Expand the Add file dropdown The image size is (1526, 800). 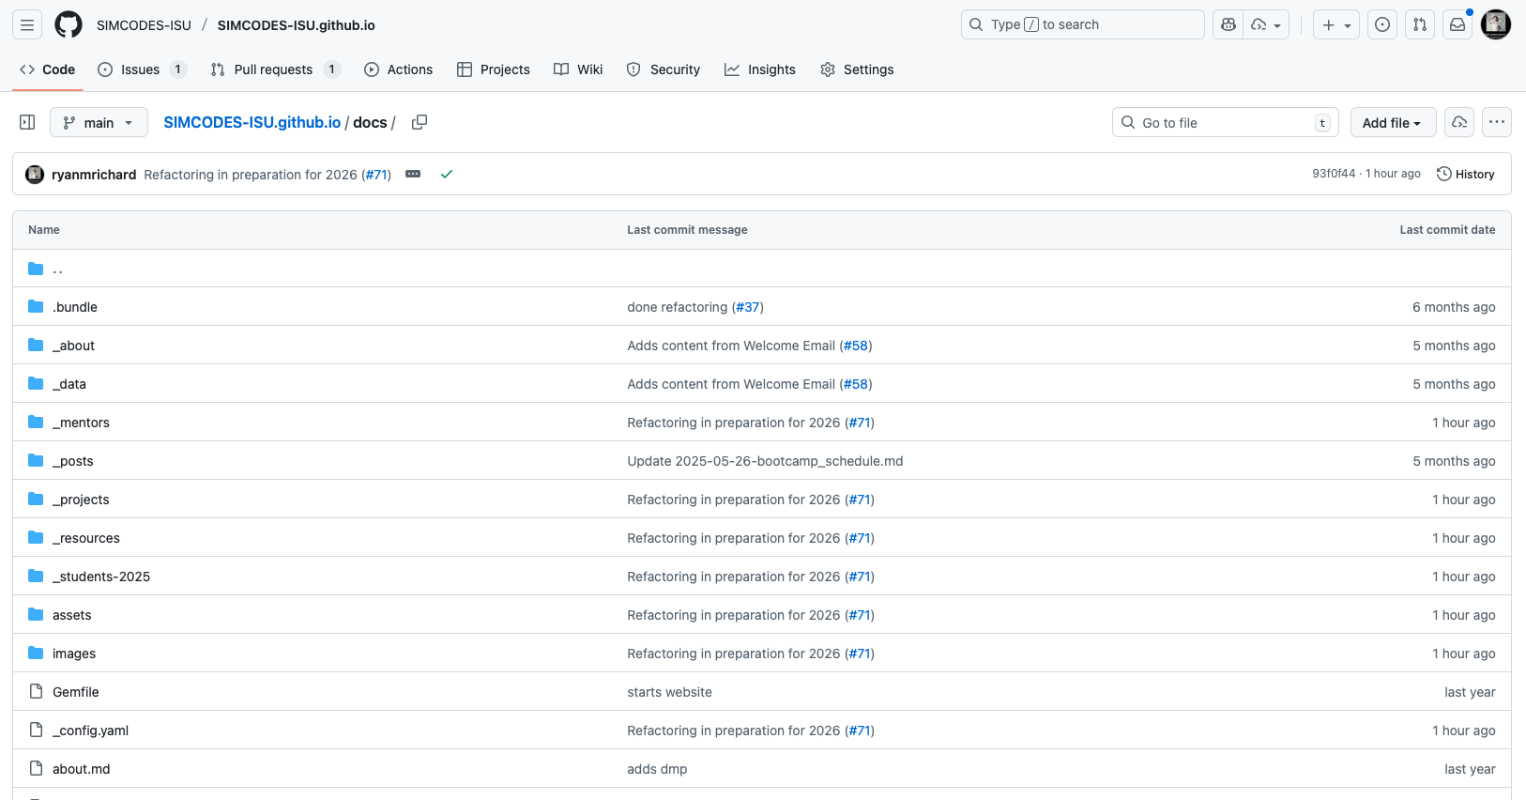click(x=1392, y=122)
